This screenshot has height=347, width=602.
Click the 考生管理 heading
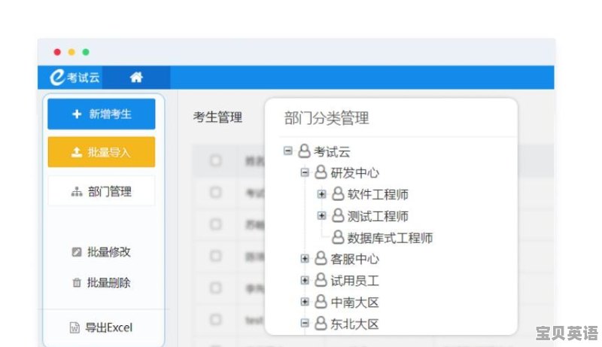[x=217, y=117]
